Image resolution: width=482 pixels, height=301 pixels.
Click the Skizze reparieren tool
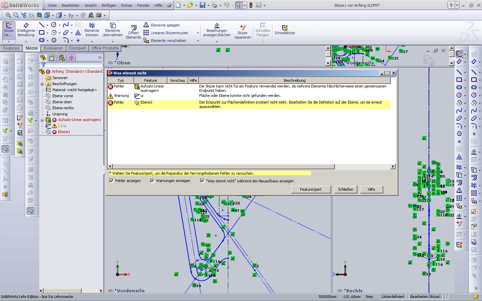click(x=243, y=32)
